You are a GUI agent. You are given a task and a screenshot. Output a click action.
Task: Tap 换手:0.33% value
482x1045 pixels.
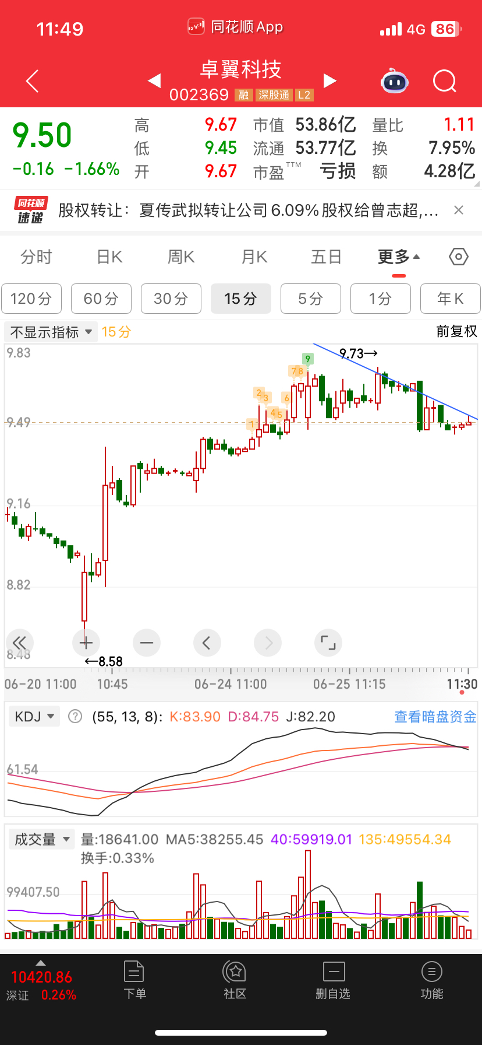pos(118,858)
